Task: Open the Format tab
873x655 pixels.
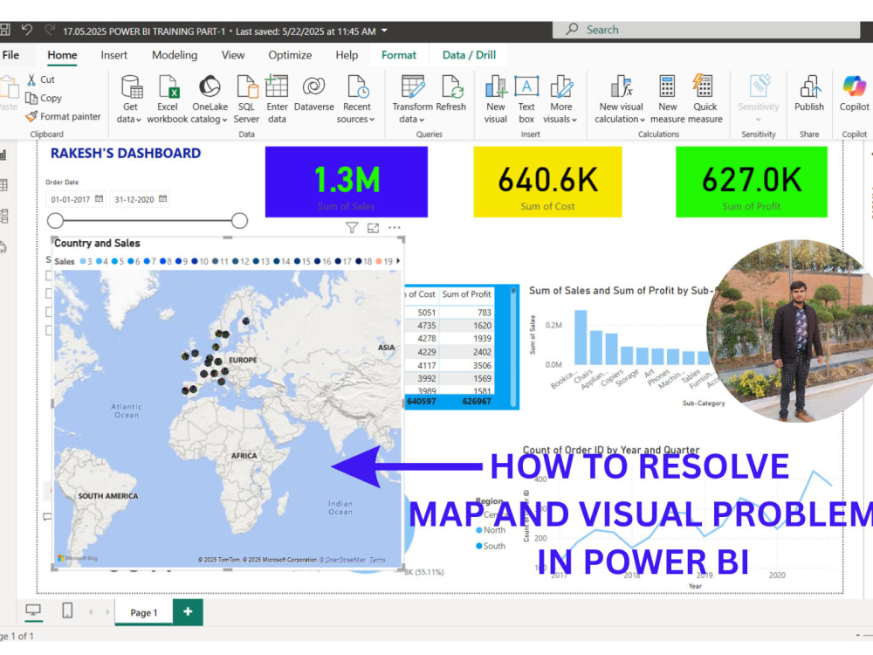Action: click(399, 55)
